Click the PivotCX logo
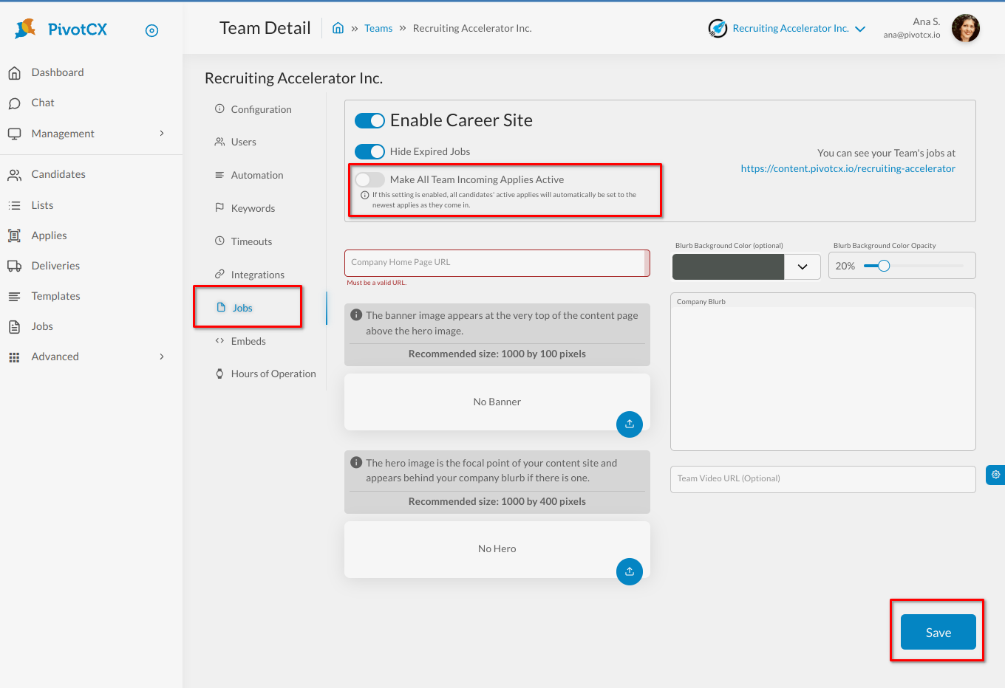The image size is (1005, 688). pos(61,29)
